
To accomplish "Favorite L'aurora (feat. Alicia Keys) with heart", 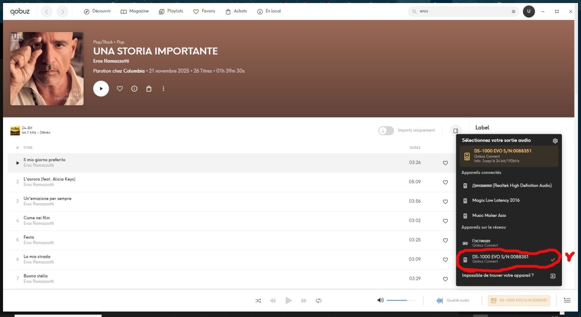I will [x=445, y=182].
